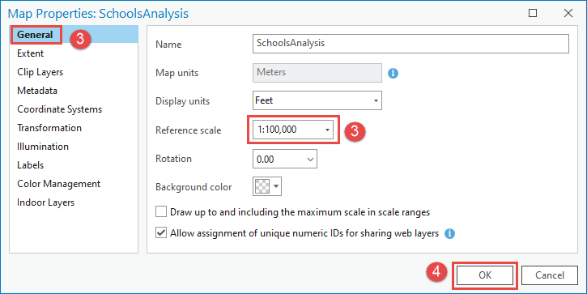Open the Display units dropdown

(376, 100)
